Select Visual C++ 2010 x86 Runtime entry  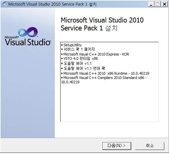[105, 73]
